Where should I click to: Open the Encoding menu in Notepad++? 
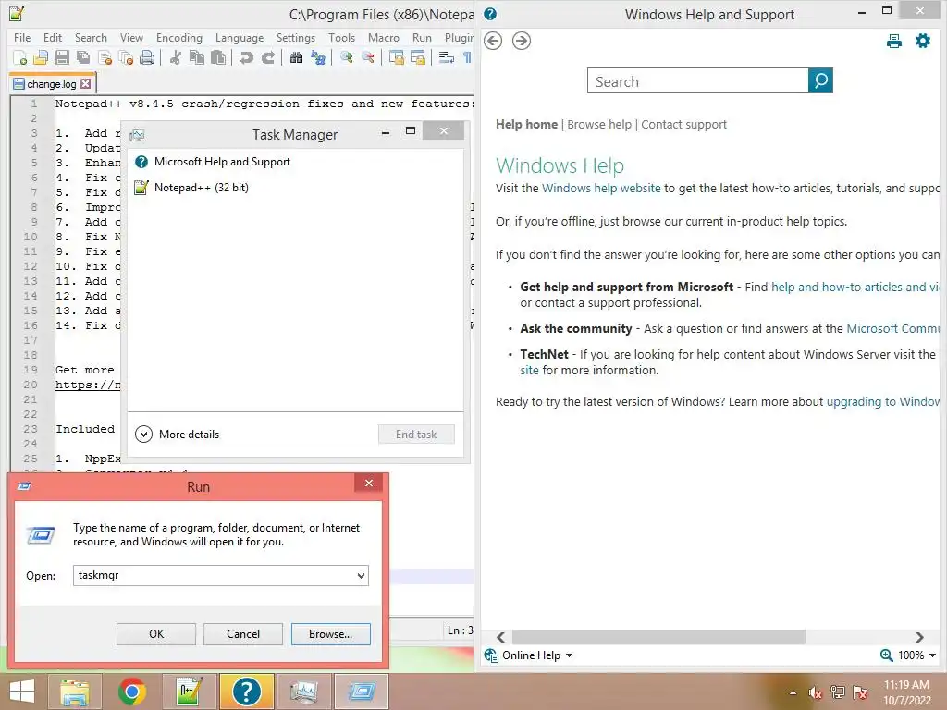coord(178,37)
